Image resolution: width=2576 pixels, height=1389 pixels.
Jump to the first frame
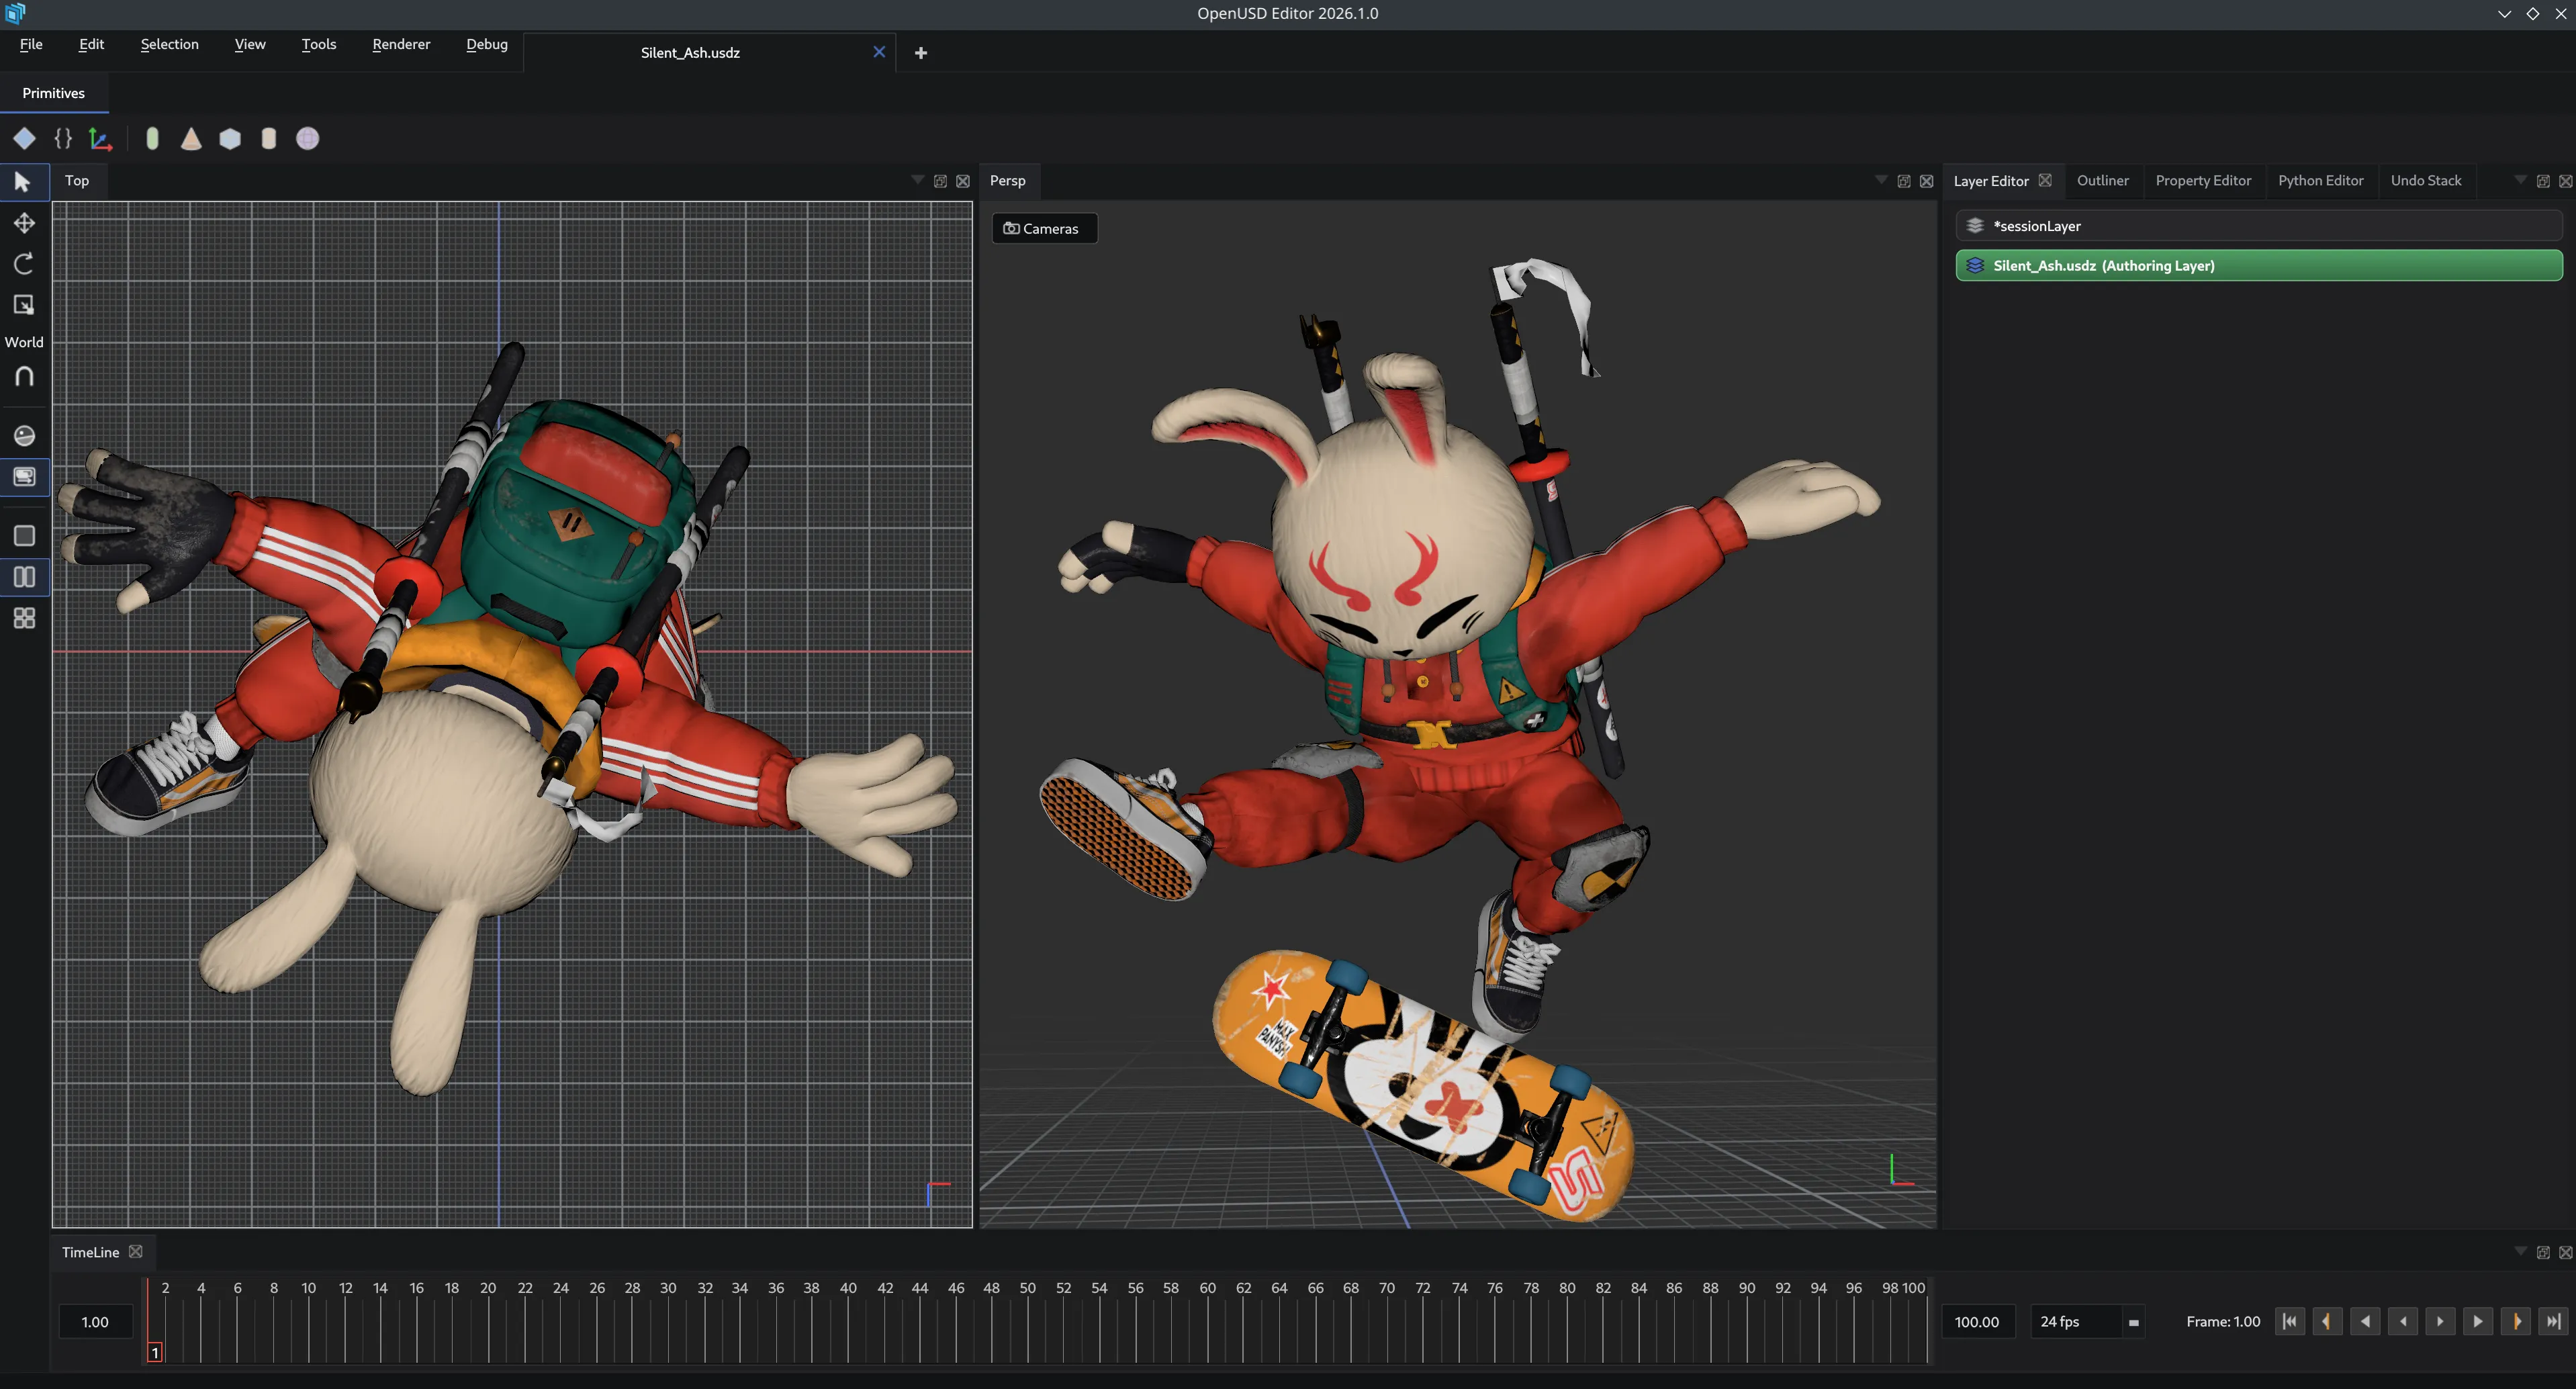coord(2289,1321)
